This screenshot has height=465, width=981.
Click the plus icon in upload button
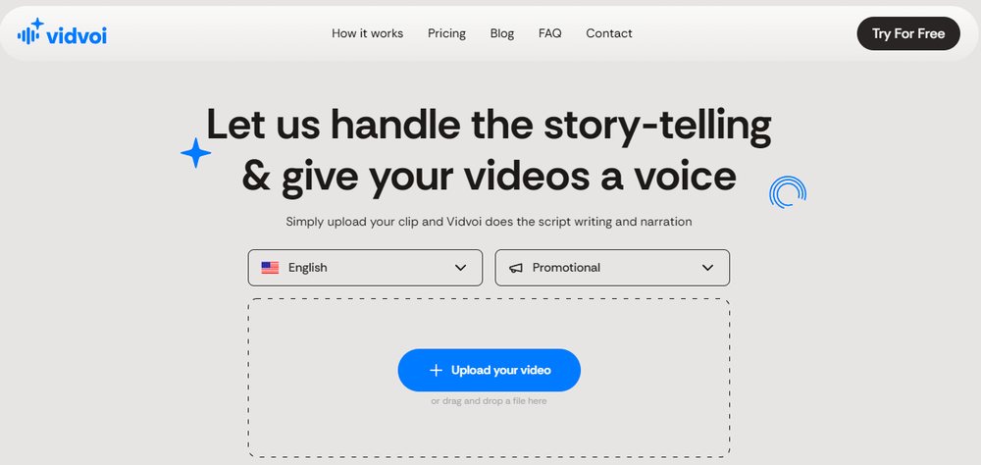click(x=437, y=371)
